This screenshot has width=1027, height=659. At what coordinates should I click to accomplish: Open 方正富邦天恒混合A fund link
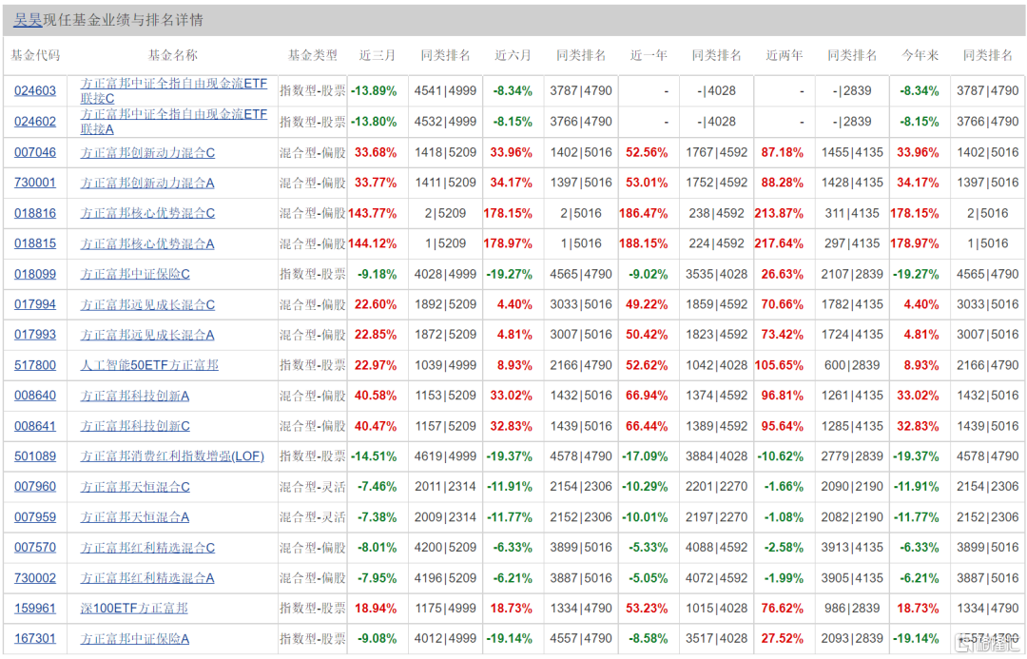(x=135, y=517)
